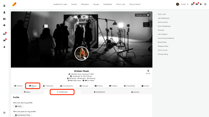Open Classifieds in top navigation
The image size is (209, 117).
(108, 4)
